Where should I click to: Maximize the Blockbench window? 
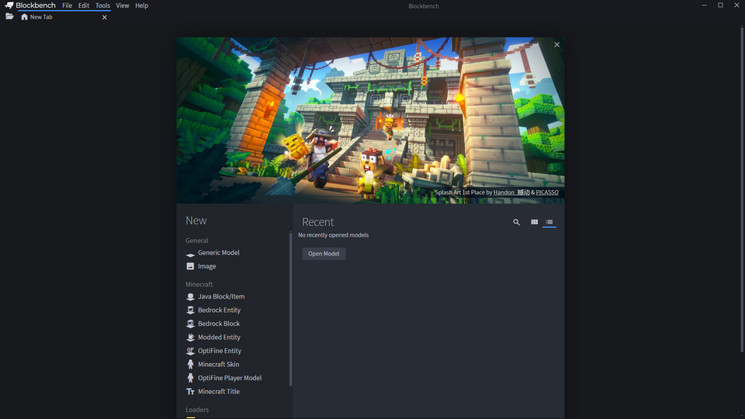720,5
